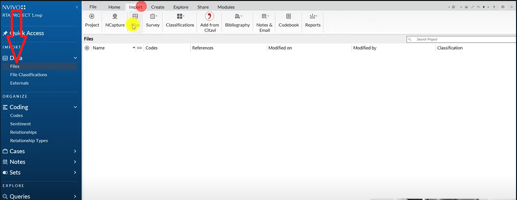This screenshot has height=200, width=517.
Task: Click the Survey import icon
Action: (153, 17)
